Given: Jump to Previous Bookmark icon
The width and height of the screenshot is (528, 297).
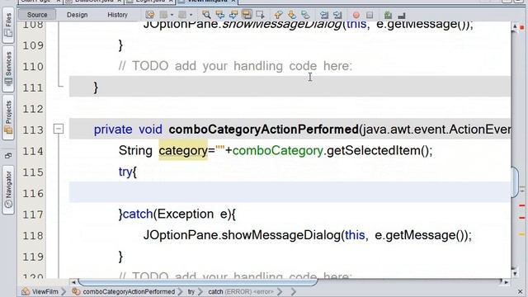Looking at the screenshot, I should (279, 15).
